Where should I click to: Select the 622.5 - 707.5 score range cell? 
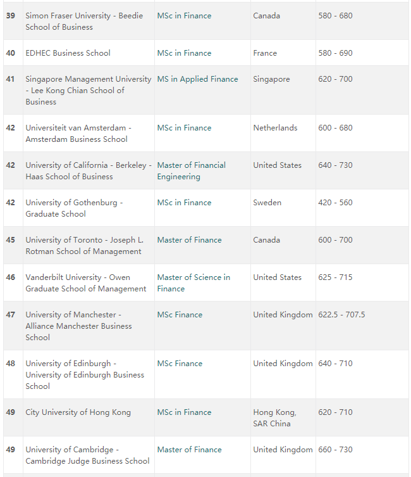[x=362, y=326]
